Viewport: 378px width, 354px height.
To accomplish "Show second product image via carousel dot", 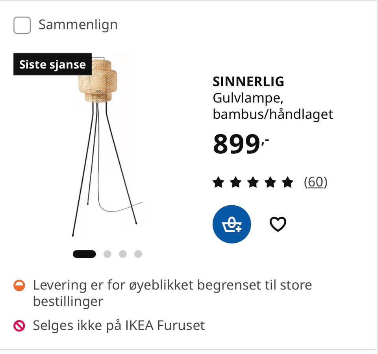I will pos(107,254).
